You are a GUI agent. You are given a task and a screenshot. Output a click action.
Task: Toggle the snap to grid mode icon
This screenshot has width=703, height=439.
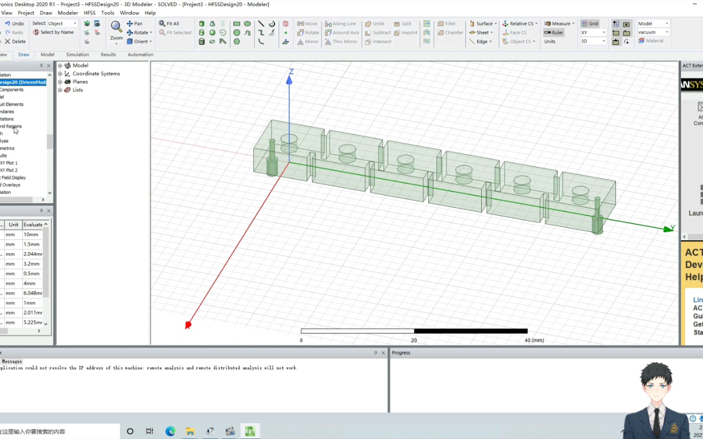click(x=616, y=24)
